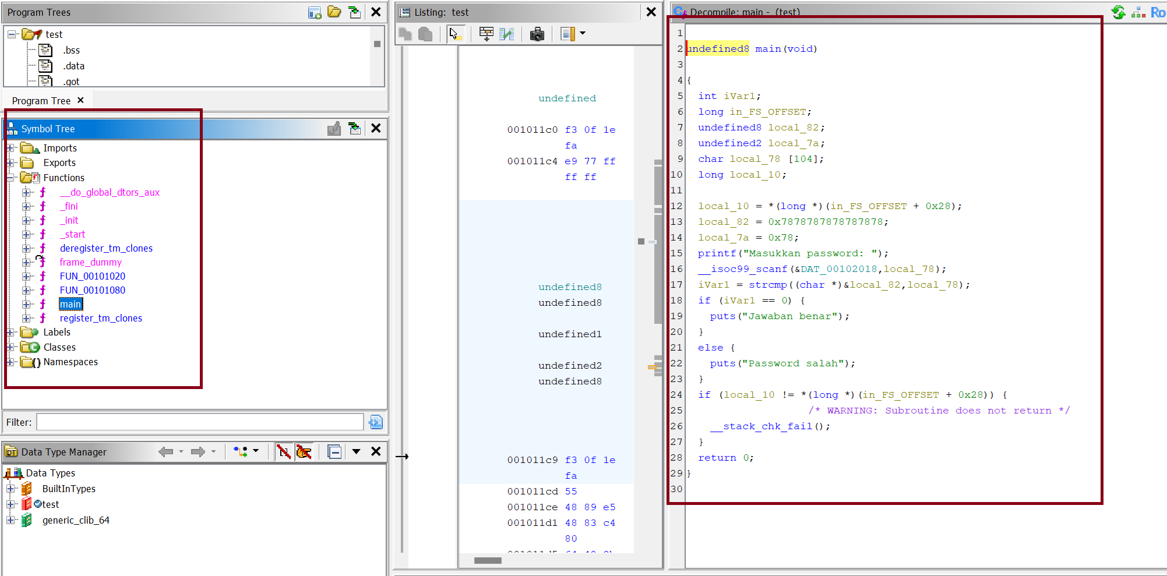Click the Symbol Tree Filter text field
1167x576 pixels.
(200, 422)
